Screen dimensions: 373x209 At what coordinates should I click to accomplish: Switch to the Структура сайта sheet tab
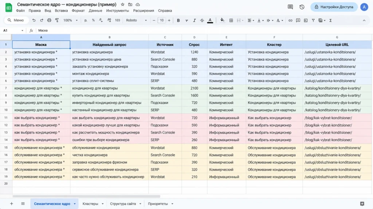click(123, 204)
